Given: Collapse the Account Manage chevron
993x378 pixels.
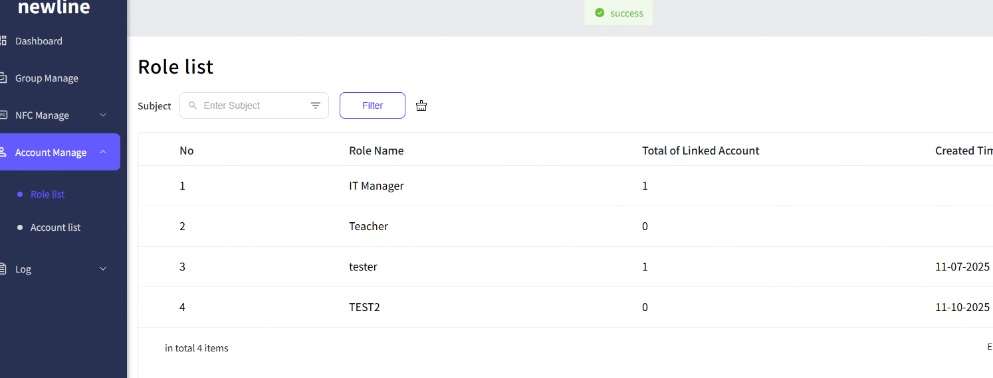Looking at the screenshot, I should coord(103,153).
